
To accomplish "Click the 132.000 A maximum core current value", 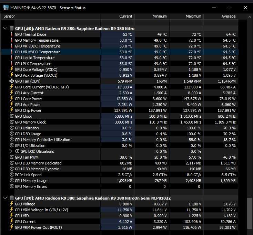I will (192, 87).
